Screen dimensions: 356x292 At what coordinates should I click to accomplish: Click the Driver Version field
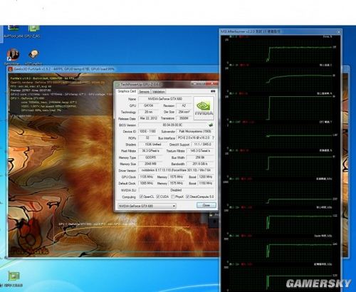pyautogui.click(x=177, y=170)
